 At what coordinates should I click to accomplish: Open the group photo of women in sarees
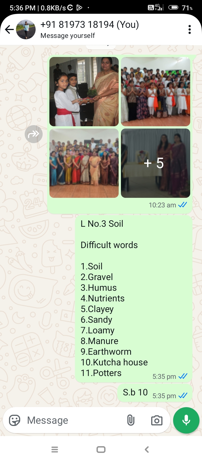84,163
